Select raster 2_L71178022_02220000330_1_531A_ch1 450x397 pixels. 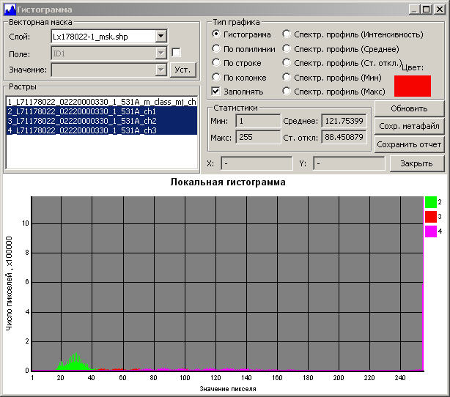tap(102, 111)
